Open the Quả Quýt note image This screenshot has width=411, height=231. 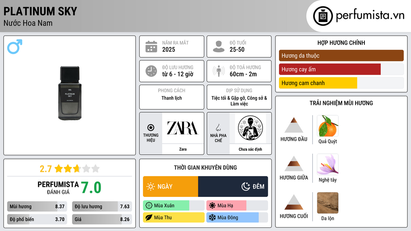point(328,126)
